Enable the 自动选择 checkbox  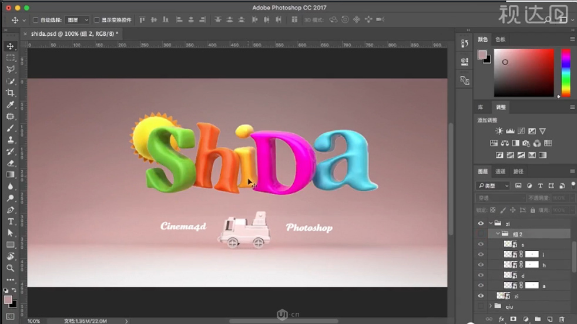[x=36, y=20]
